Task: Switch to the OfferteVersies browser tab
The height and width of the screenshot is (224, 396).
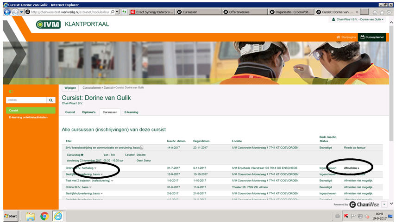Action: [245, 12]
